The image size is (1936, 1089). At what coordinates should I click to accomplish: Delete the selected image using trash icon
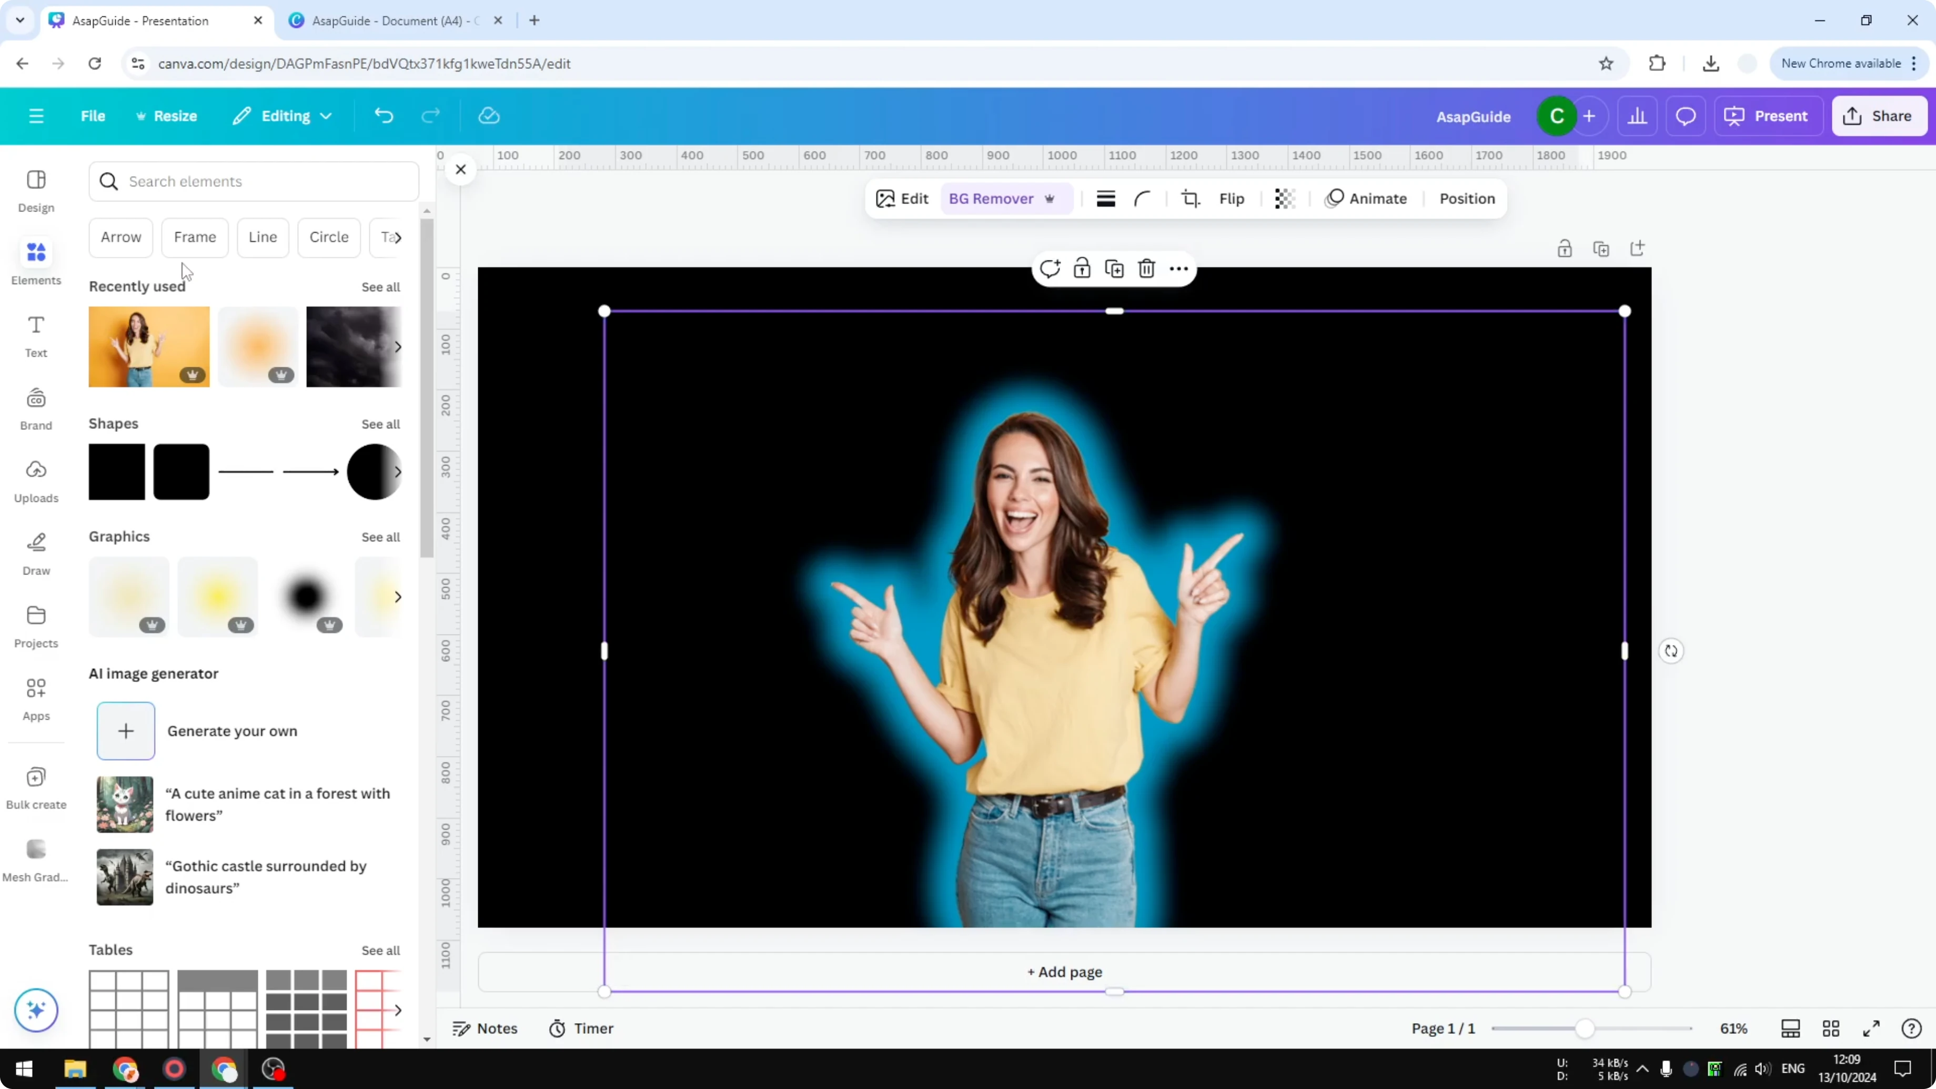point(1146,268)
